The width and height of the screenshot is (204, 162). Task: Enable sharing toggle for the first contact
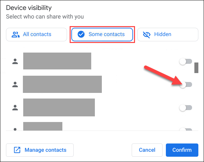185,61
